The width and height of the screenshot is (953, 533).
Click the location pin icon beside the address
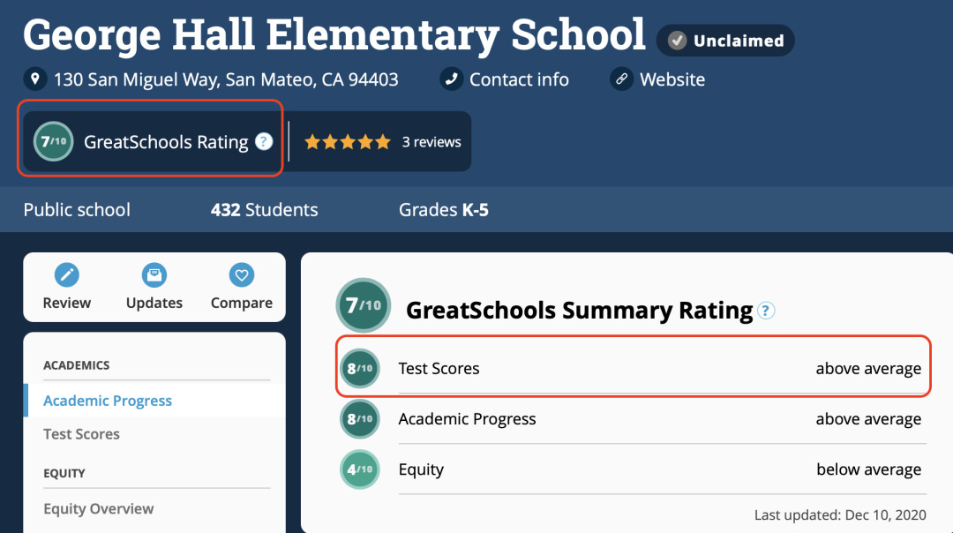tap(35, 79)
